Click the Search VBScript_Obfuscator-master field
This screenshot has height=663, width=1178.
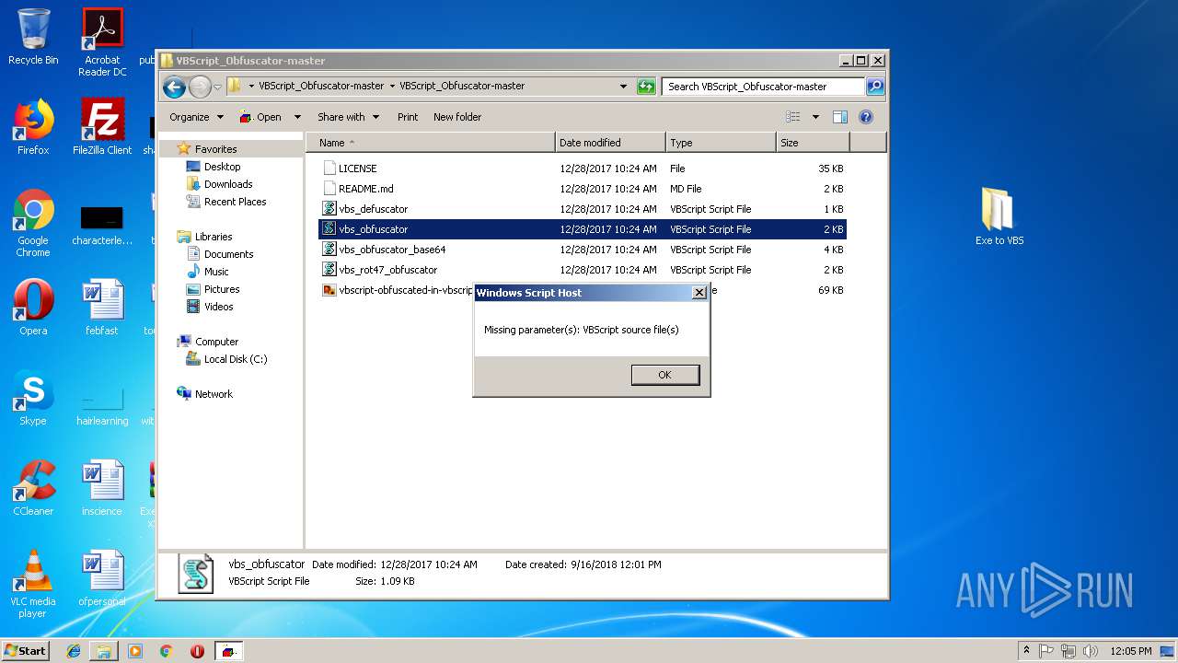pos(763,87)
